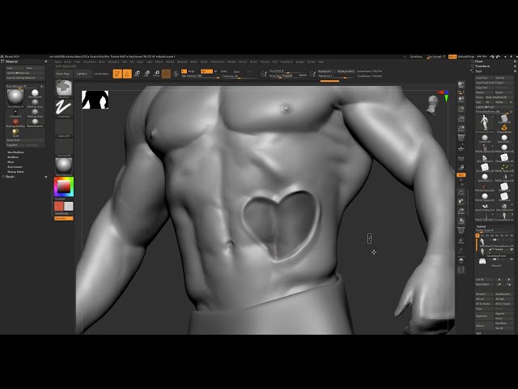Open the Alpha menu
This screenshot has height=389, width=518.
point(58,62)
